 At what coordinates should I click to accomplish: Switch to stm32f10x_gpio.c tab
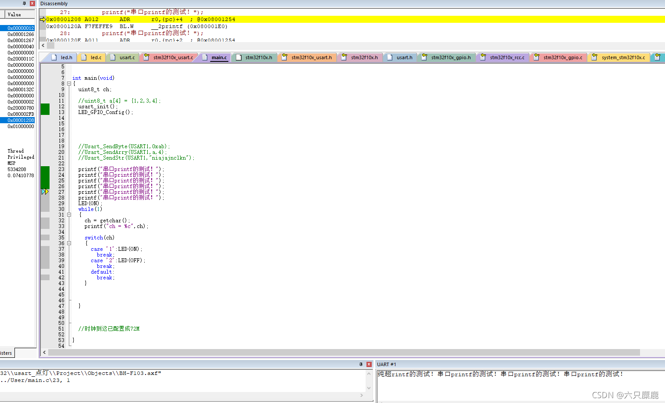coord(559,57)
